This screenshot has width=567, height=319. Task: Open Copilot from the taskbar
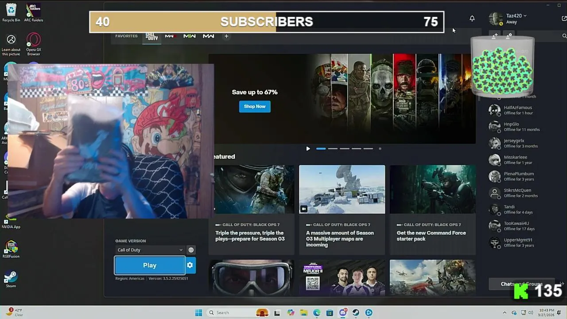pyautogui.click(x=291, y=313)
